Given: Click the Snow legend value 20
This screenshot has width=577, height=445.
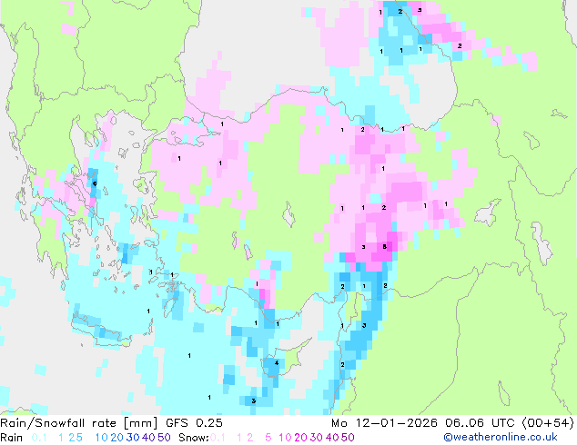Looking at the screenshot, I should (x=301, y=438).
